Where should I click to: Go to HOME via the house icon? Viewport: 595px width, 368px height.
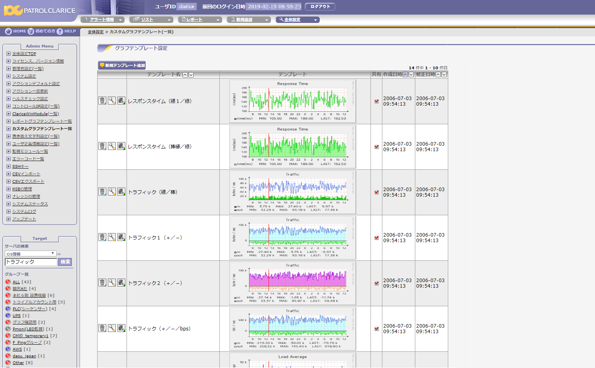[8, 31]
